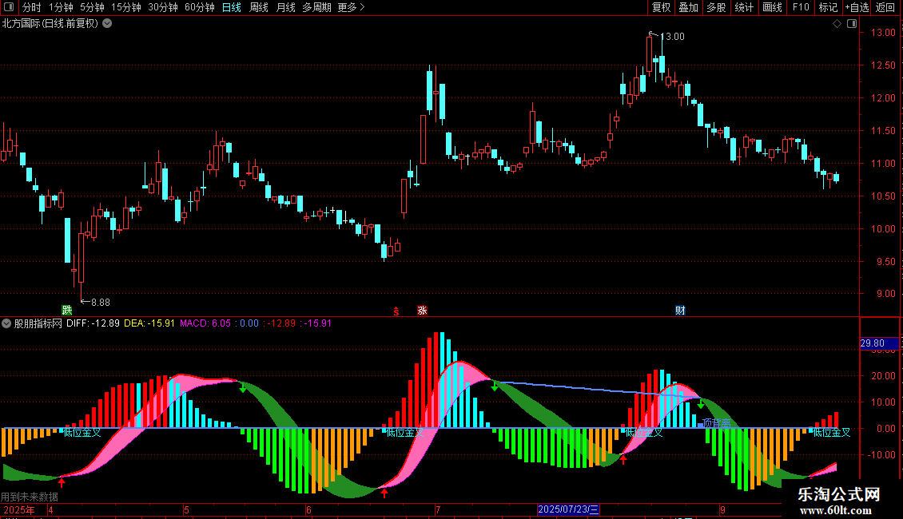Switch to 周线 weekly chart

[259, 7]
